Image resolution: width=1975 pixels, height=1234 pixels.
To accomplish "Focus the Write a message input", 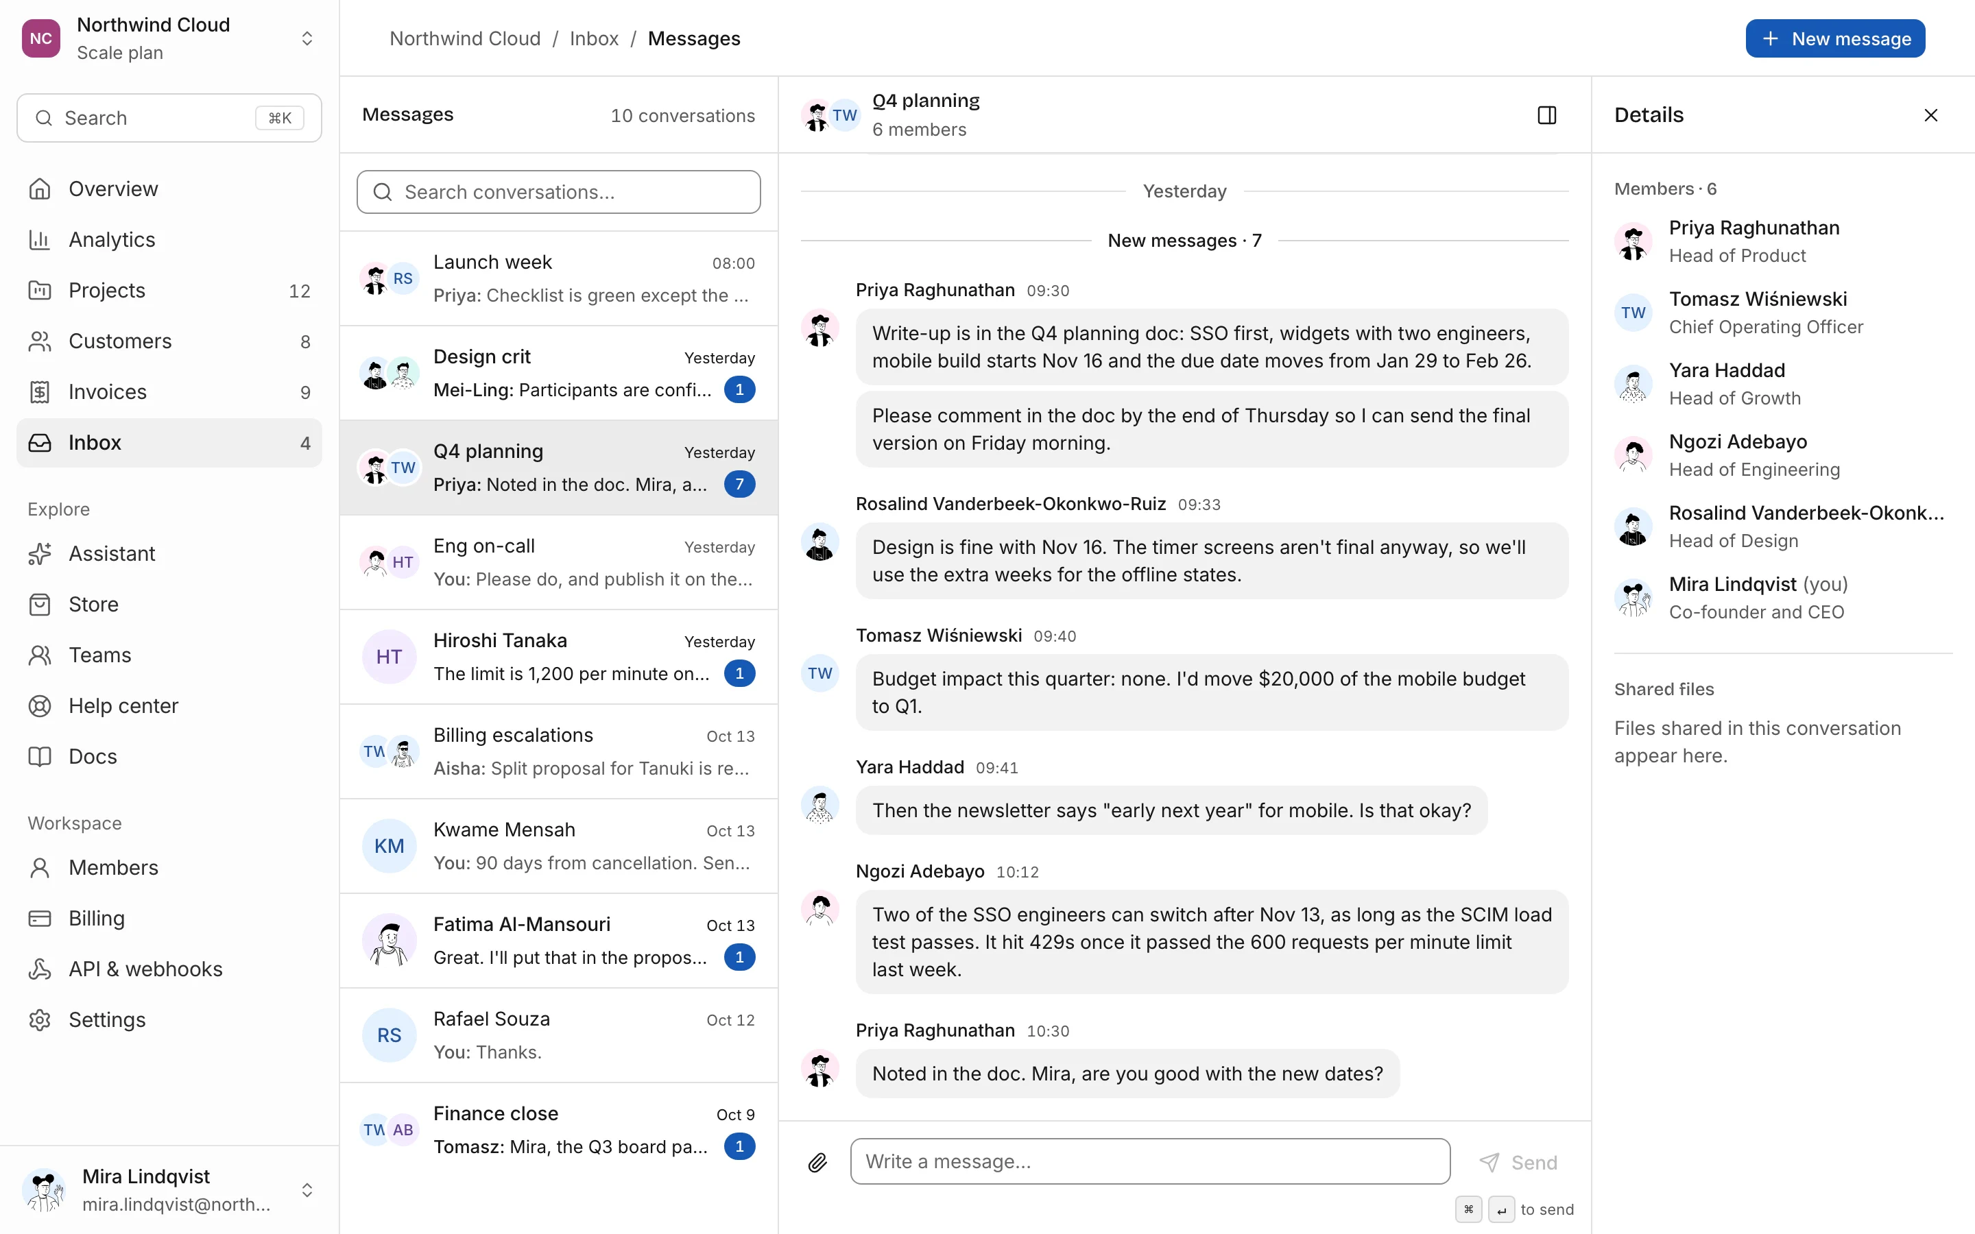I will [1150, 1161].
